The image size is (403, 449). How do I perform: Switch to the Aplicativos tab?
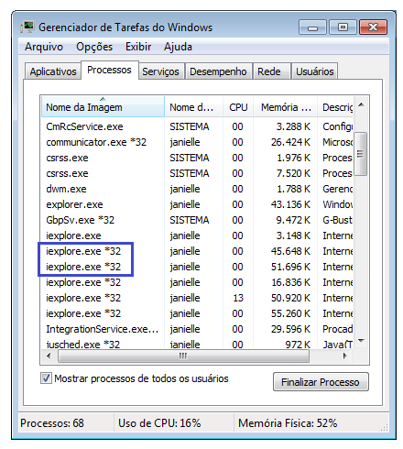(53, 71)
